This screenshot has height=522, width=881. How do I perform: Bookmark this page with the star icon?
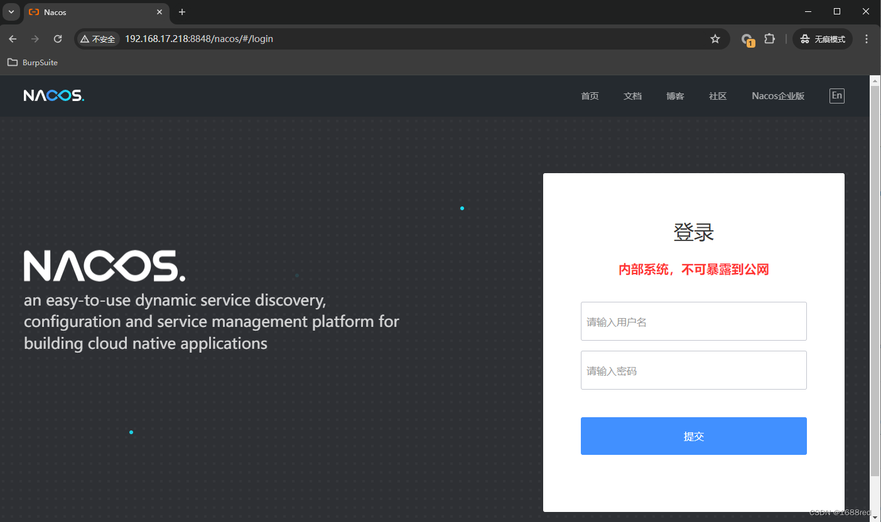tap(715, 39)
